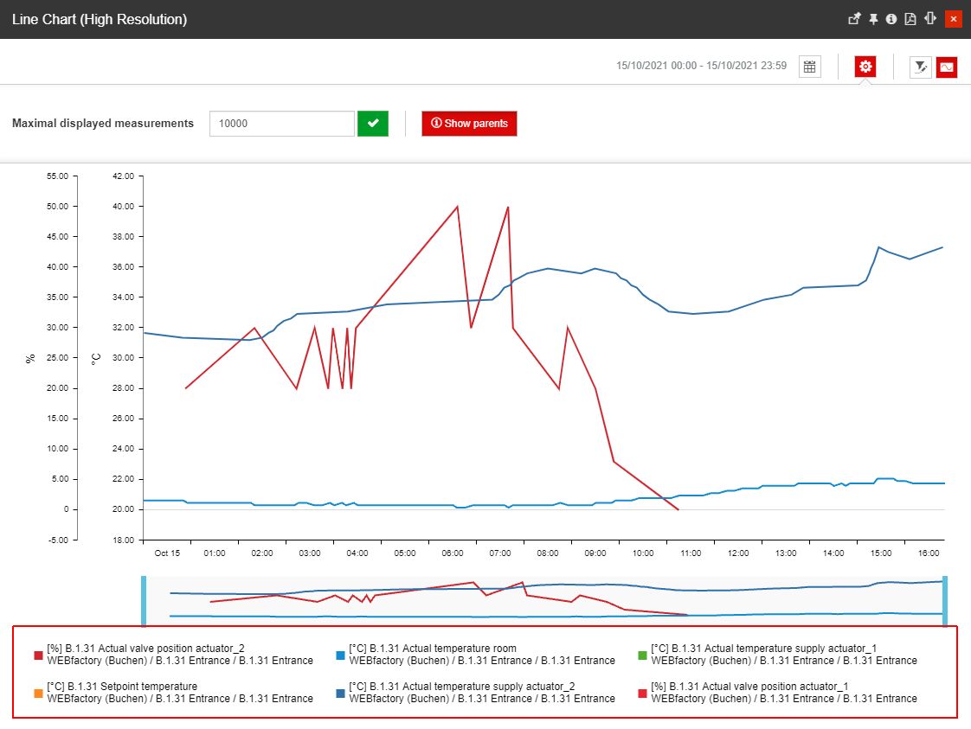Click green Actual temperature supply actuator_1 swatch
The image size is (971, 729).
642,655
